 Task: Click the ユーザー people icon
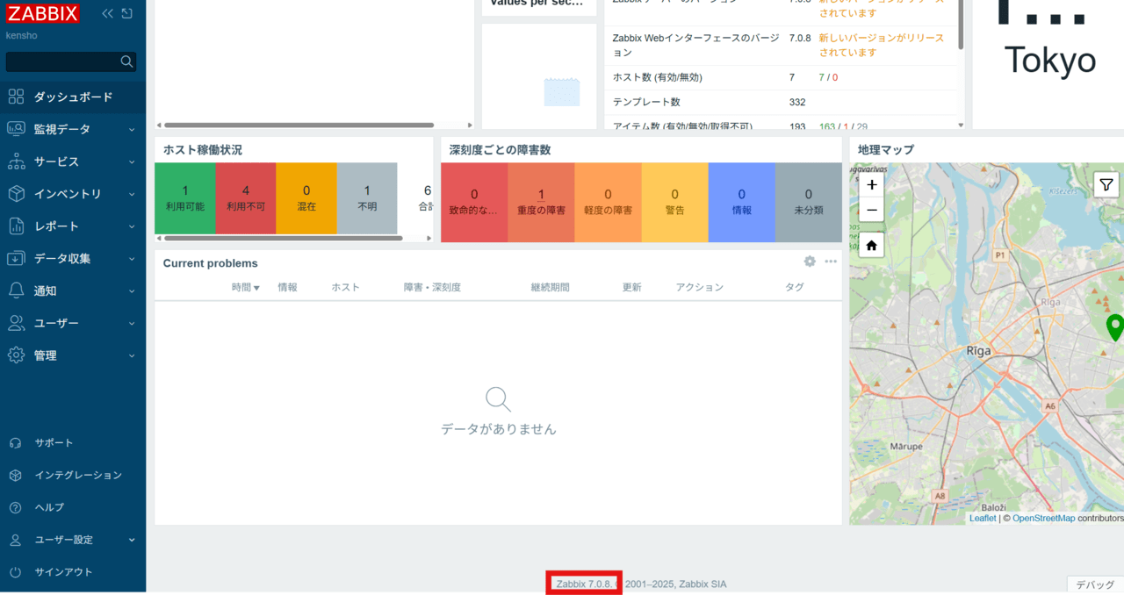click(16, 323)
